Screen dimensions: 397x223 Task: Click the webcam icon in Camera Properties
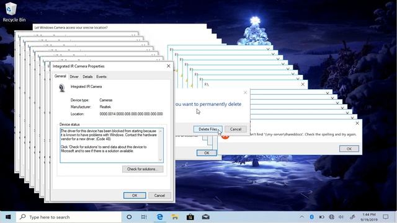[x=62, y=88]
